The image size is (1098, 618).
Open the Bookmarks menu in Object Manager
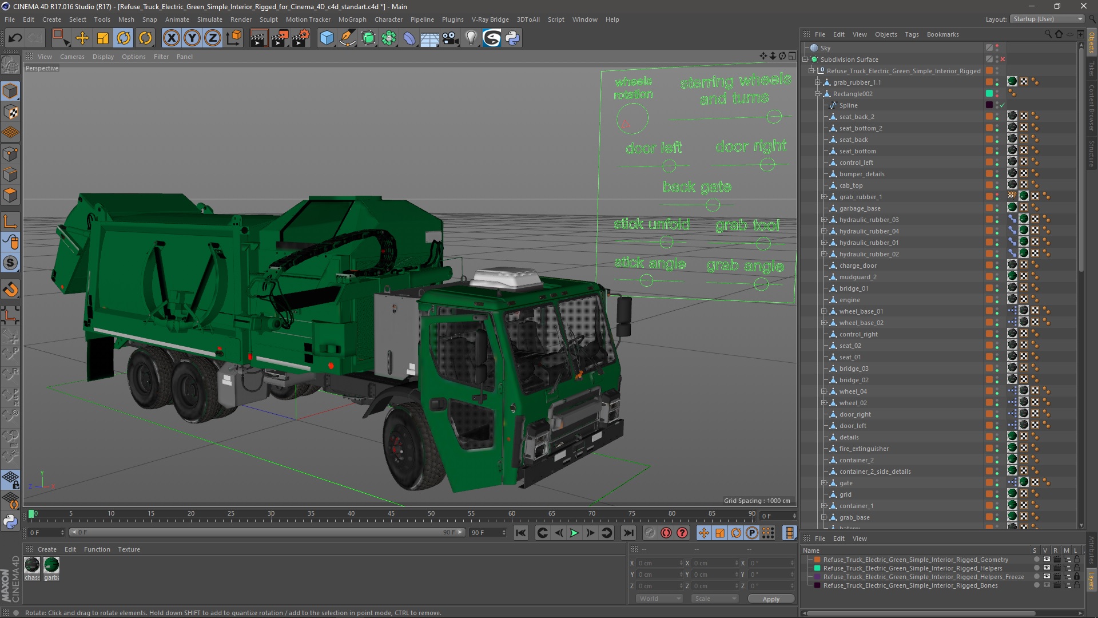pos(942,34)
